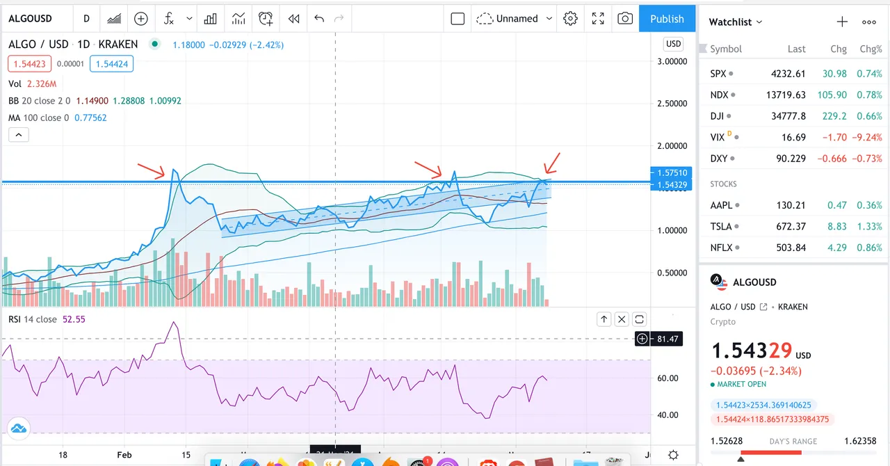Image resolution: width=890 pixels, height=466 pixels.
Task: Open the ALGO / USD external link icon
Action: (763, 307)
